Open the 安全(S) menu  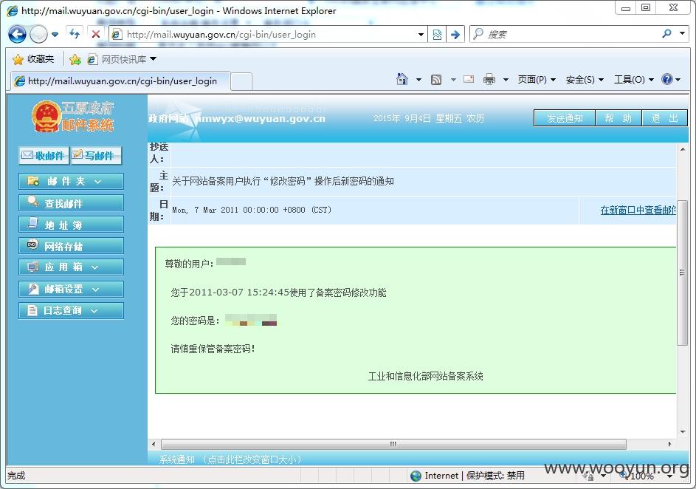[x=585, y=80]
